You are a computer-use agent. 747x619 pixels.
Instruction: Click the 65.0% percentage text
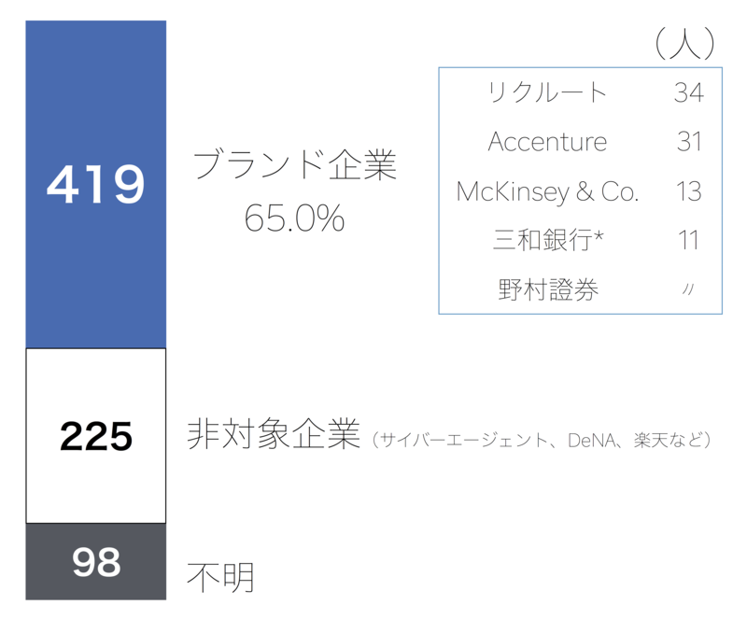pyautogui.click(x=294, y=218)
